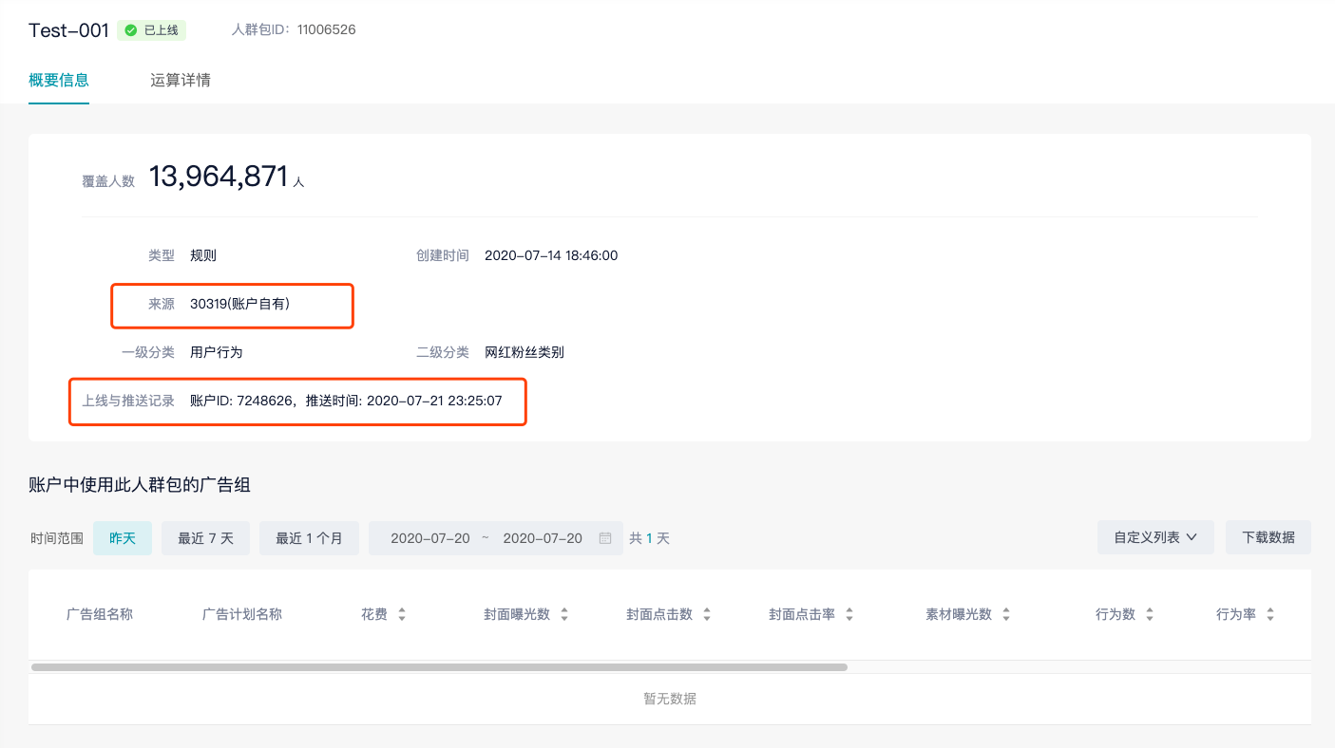Image resolution: width=1335 pixels, height=748 pixels.
Task: Sort the table by 封面曝光数
Action: 564,615
